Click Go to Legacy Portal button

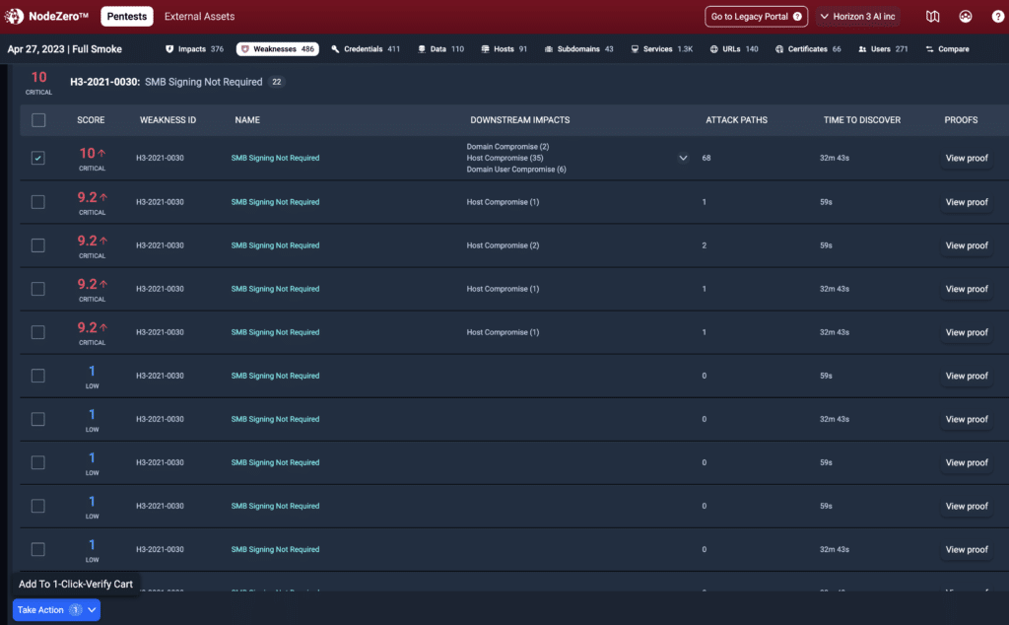[x=756, y=17]
